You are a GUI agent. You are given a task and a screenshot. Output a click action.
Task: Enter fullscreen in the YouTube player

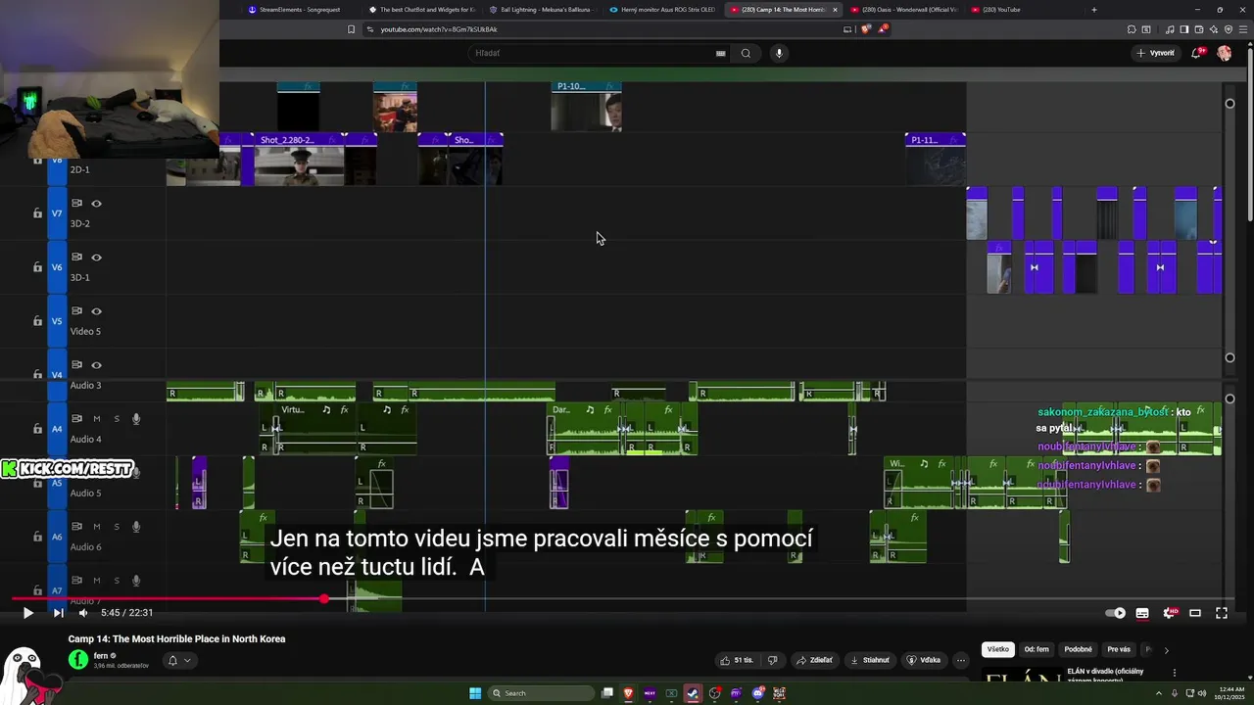1222,613
